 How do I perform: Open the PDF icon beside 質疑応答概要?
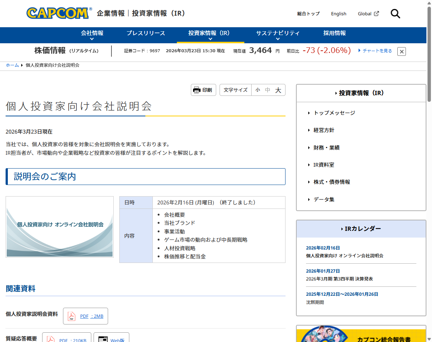click(x=51, y=339)
